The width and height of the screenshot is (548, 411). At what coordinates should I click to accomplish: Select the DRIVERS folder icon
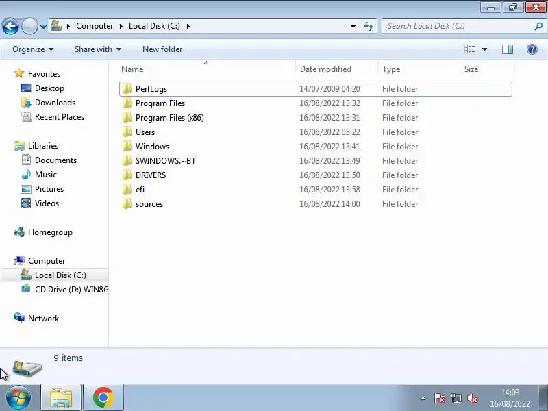127,175
